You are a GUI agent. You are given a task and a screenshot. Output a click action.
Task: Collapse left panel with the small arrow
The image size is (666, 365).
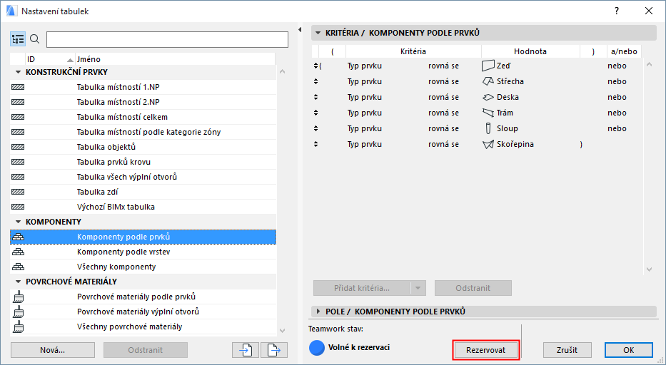[299, 30]
